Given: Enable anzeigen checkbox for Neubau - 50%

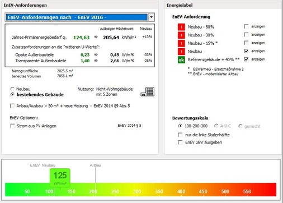Looking at the screenshot, I should 246,26.
